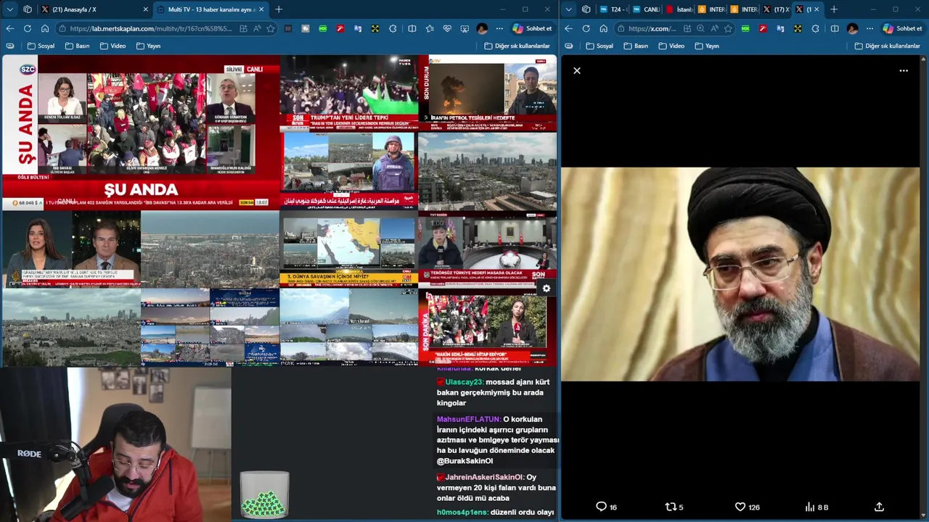Reload the X page in right window
This screenshot has height=522, width=929.
click(586, 28)
